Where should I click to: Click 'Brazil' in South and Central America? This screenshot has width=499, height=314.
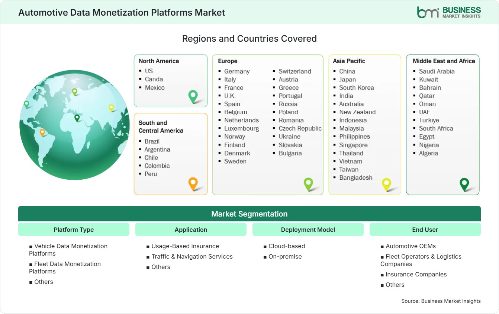click(152, 141)
